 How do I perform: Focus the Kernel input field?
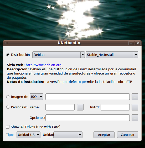[60, 107]
